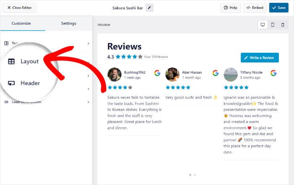Open the Settings tab
The height and width of the screenshot is (185, 294).
68,23
